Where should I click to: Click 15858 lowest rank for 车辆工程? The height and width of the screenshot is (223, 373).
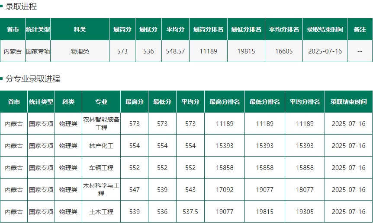point(265,168)
